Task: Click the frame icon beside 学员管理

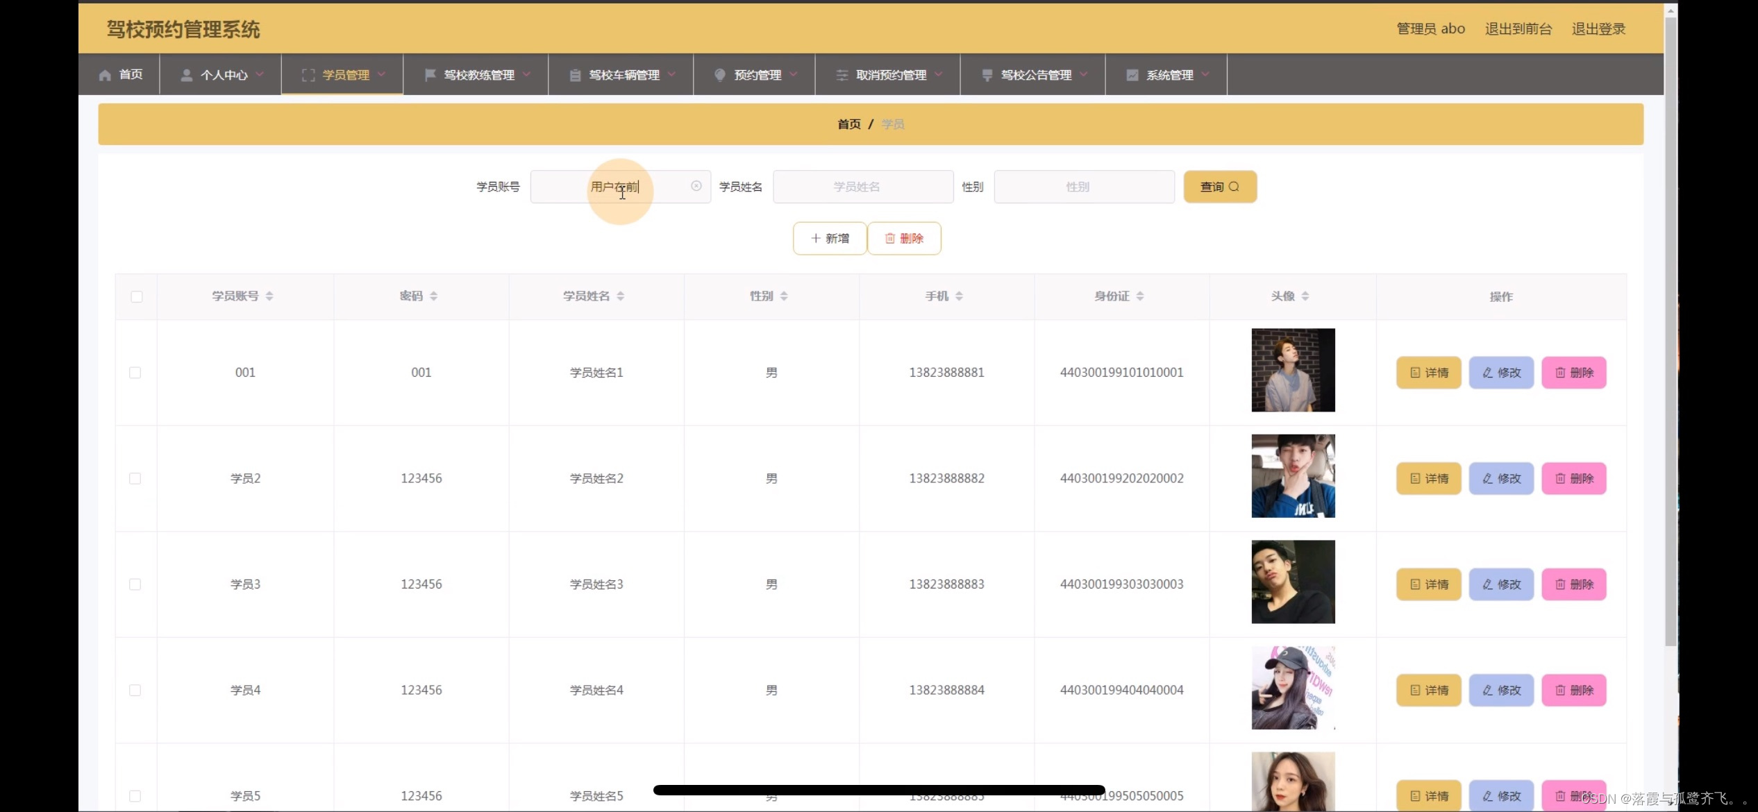Action: (308, 75)
